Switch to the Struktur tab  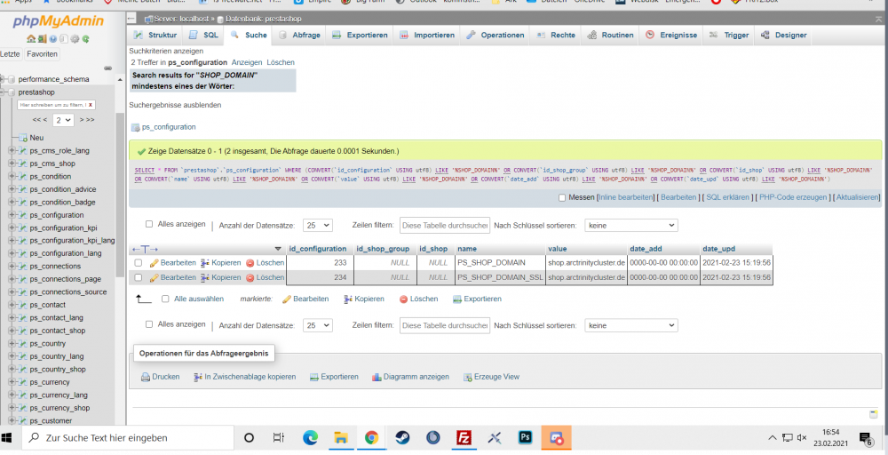tap(155, 36)
